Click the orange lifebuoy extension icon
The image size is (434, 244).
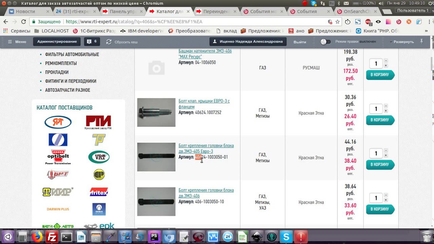(409, 22)
